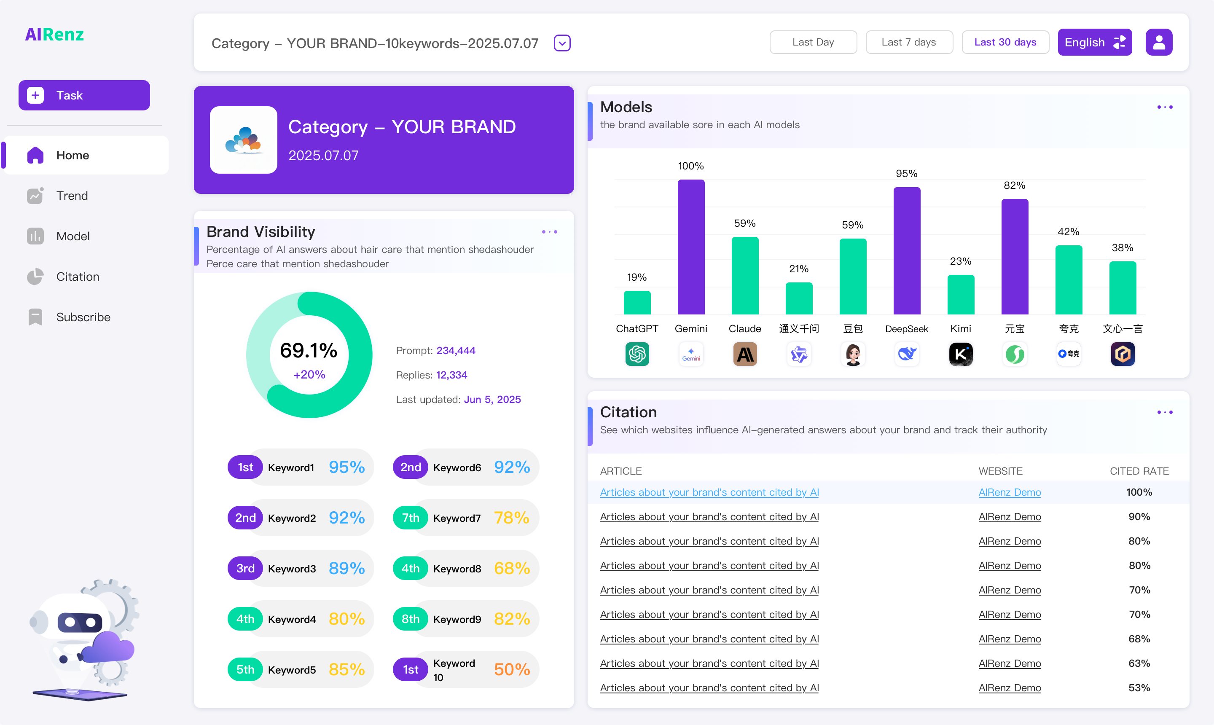Screen dimensions: 1214x725
Task: Open the English language switcher
Action: pos(1095,42)
